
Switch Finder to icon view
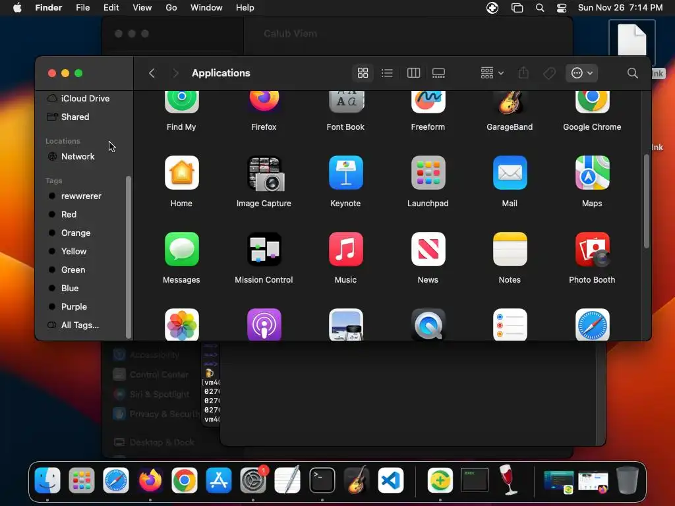(x=363, y=73)
